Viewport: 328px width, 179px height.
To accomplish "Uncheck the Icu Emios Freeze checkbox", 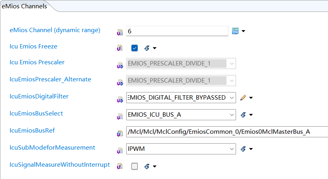I will click(x=135, y=48).
